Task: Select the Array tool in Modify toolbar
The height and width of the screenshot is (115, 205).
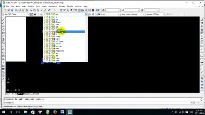Action: 202,33
